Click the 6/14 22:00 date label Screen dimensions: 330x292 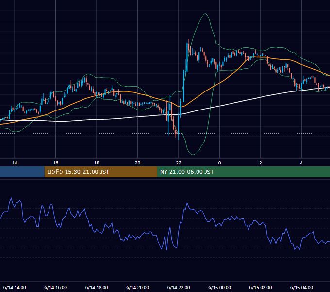point(179,287)
